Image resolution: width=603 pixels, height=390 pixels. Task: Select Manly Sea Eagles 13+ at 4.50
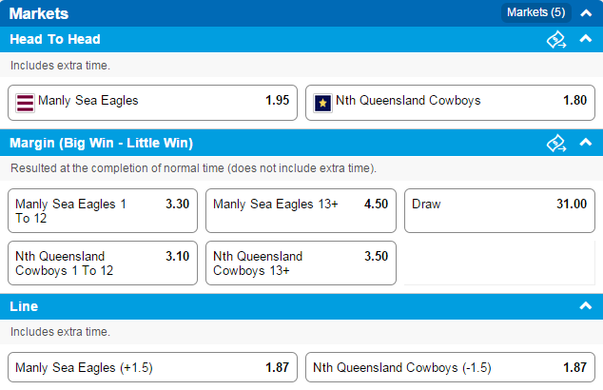[301, 211]
